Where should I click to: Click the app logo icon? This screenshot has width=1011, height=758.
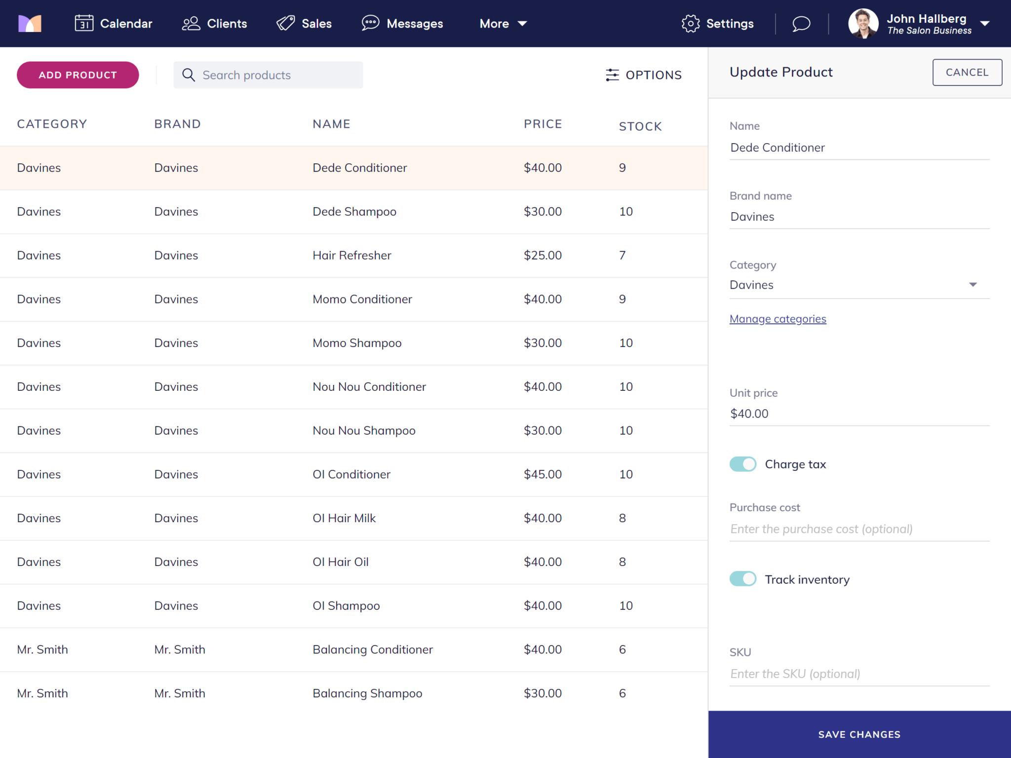30,23
